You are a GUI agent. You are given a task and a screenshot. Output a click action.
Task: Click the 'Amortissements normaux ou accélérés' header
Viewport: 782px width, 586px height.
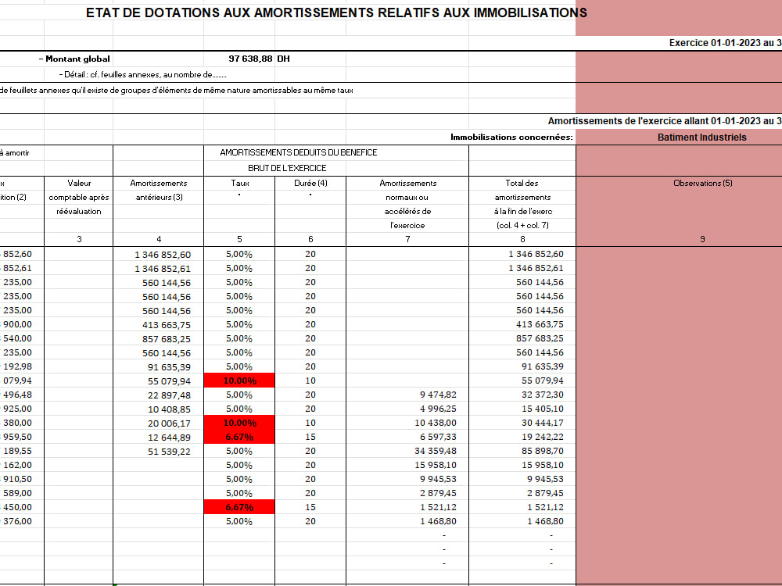tap(407, 204)
